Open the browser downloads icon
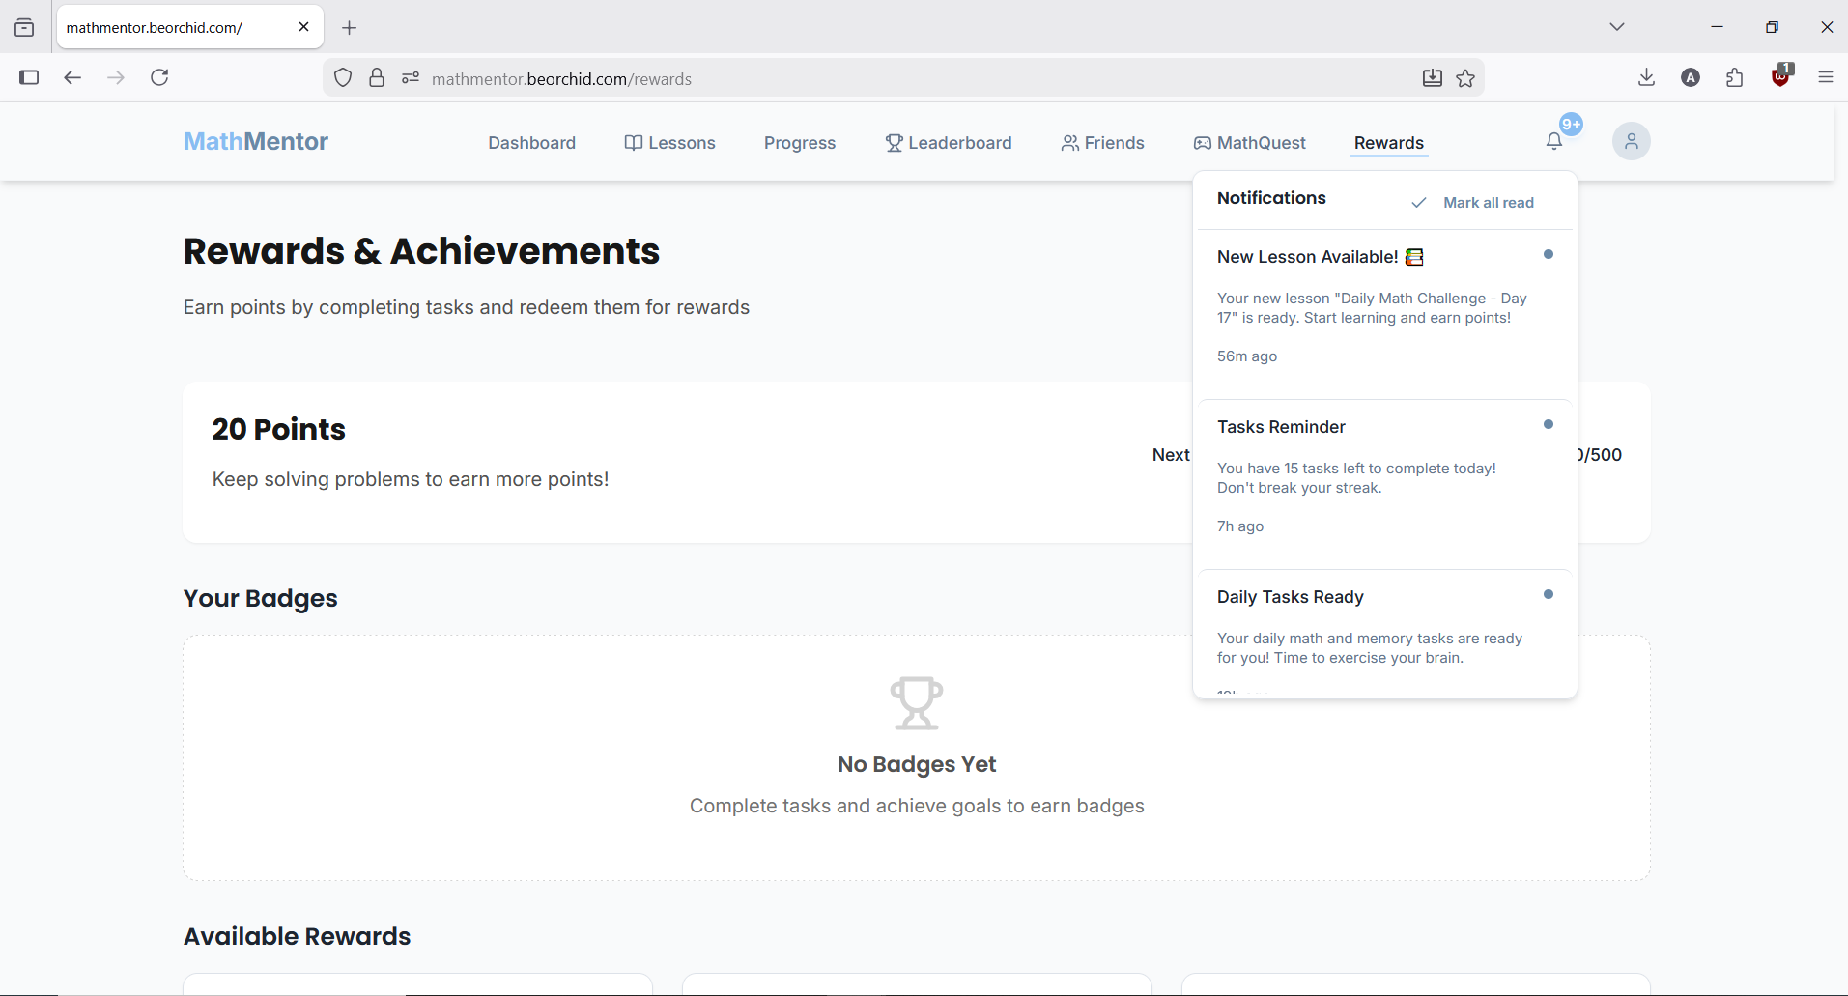The height and width of the screenshot is (996, 1848). tap(1647, 78)
